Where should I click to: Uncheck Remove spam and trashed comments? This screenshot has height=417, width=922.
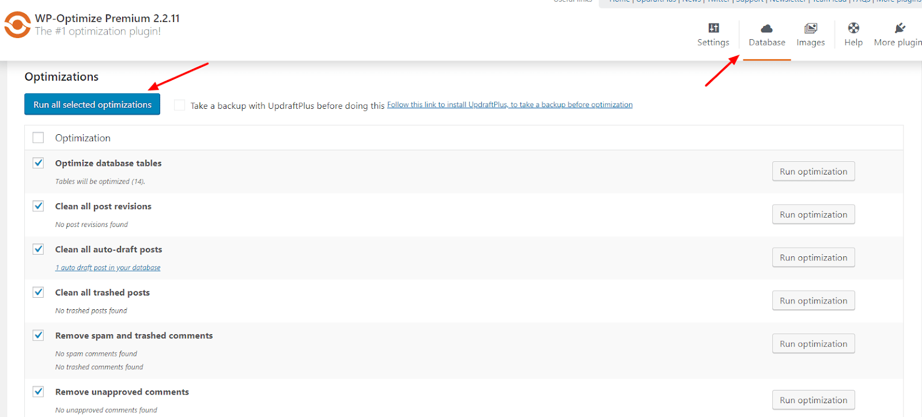[38, 335]
